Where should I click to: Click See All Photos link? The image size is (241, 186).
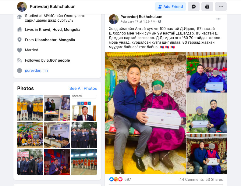pyautogui.click(x=83, y=88)
